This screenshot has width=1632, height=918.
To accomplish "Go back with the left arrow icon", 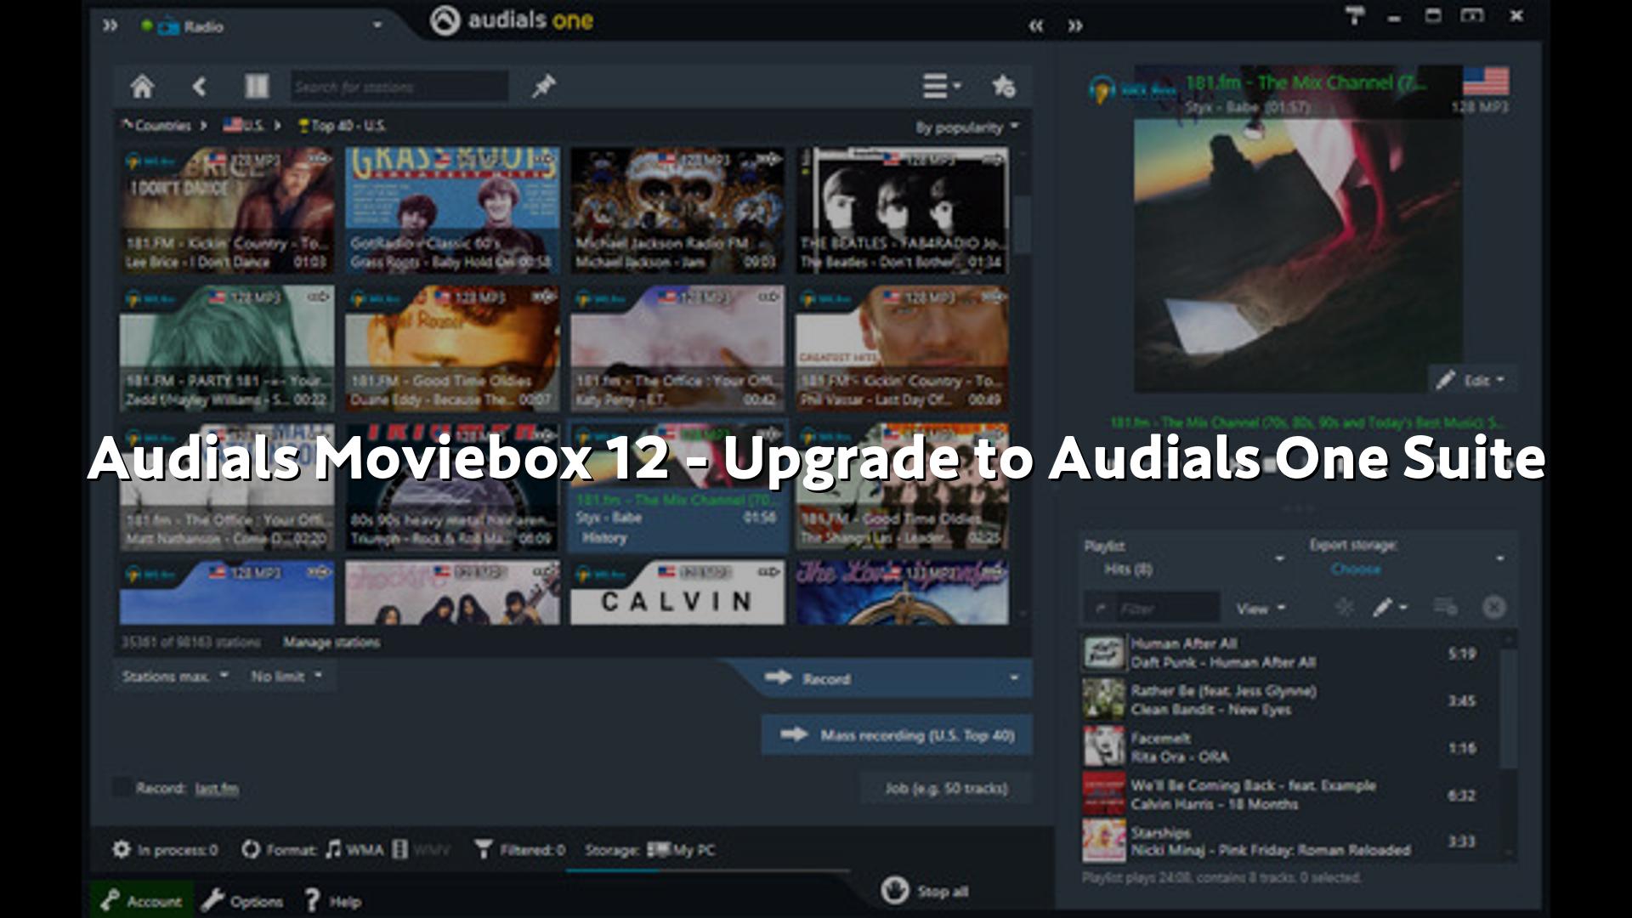I will tap(199, 87).
